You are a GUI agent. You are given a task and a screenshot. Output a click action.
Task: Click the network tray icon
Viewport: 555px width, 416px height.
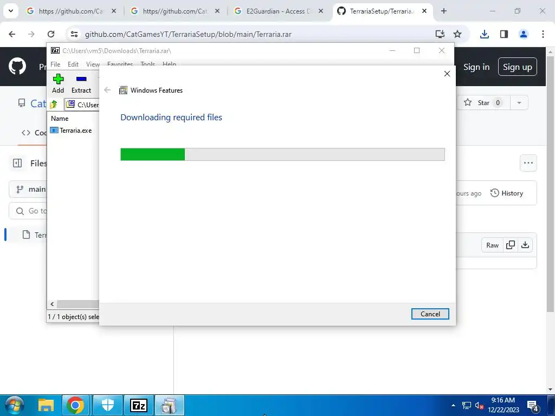(467, 405)
